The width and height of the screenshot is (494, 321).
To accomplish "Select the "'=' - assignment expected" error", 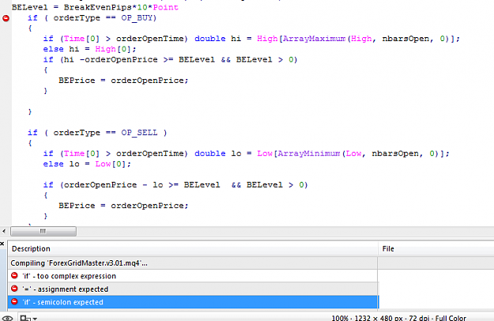I will 193,289.
